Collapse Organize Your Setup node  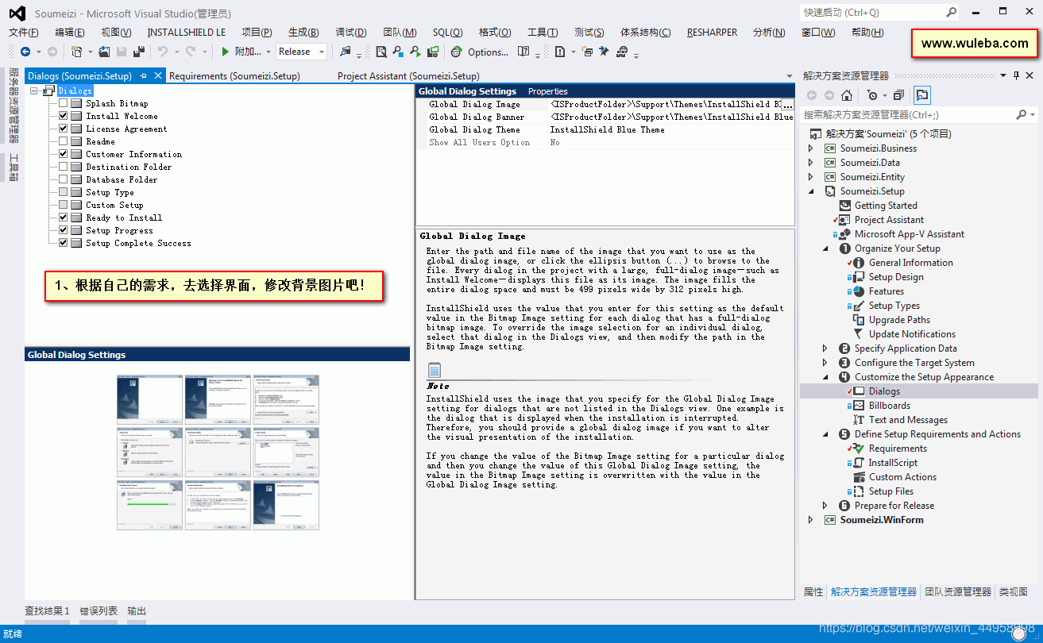coord(825,248)
